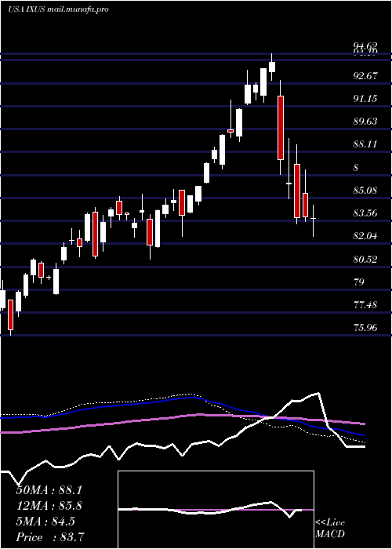Screen dimensions: 392x549
Task: Click the '12MA : 85.8' readout
Action: (49, 506)
